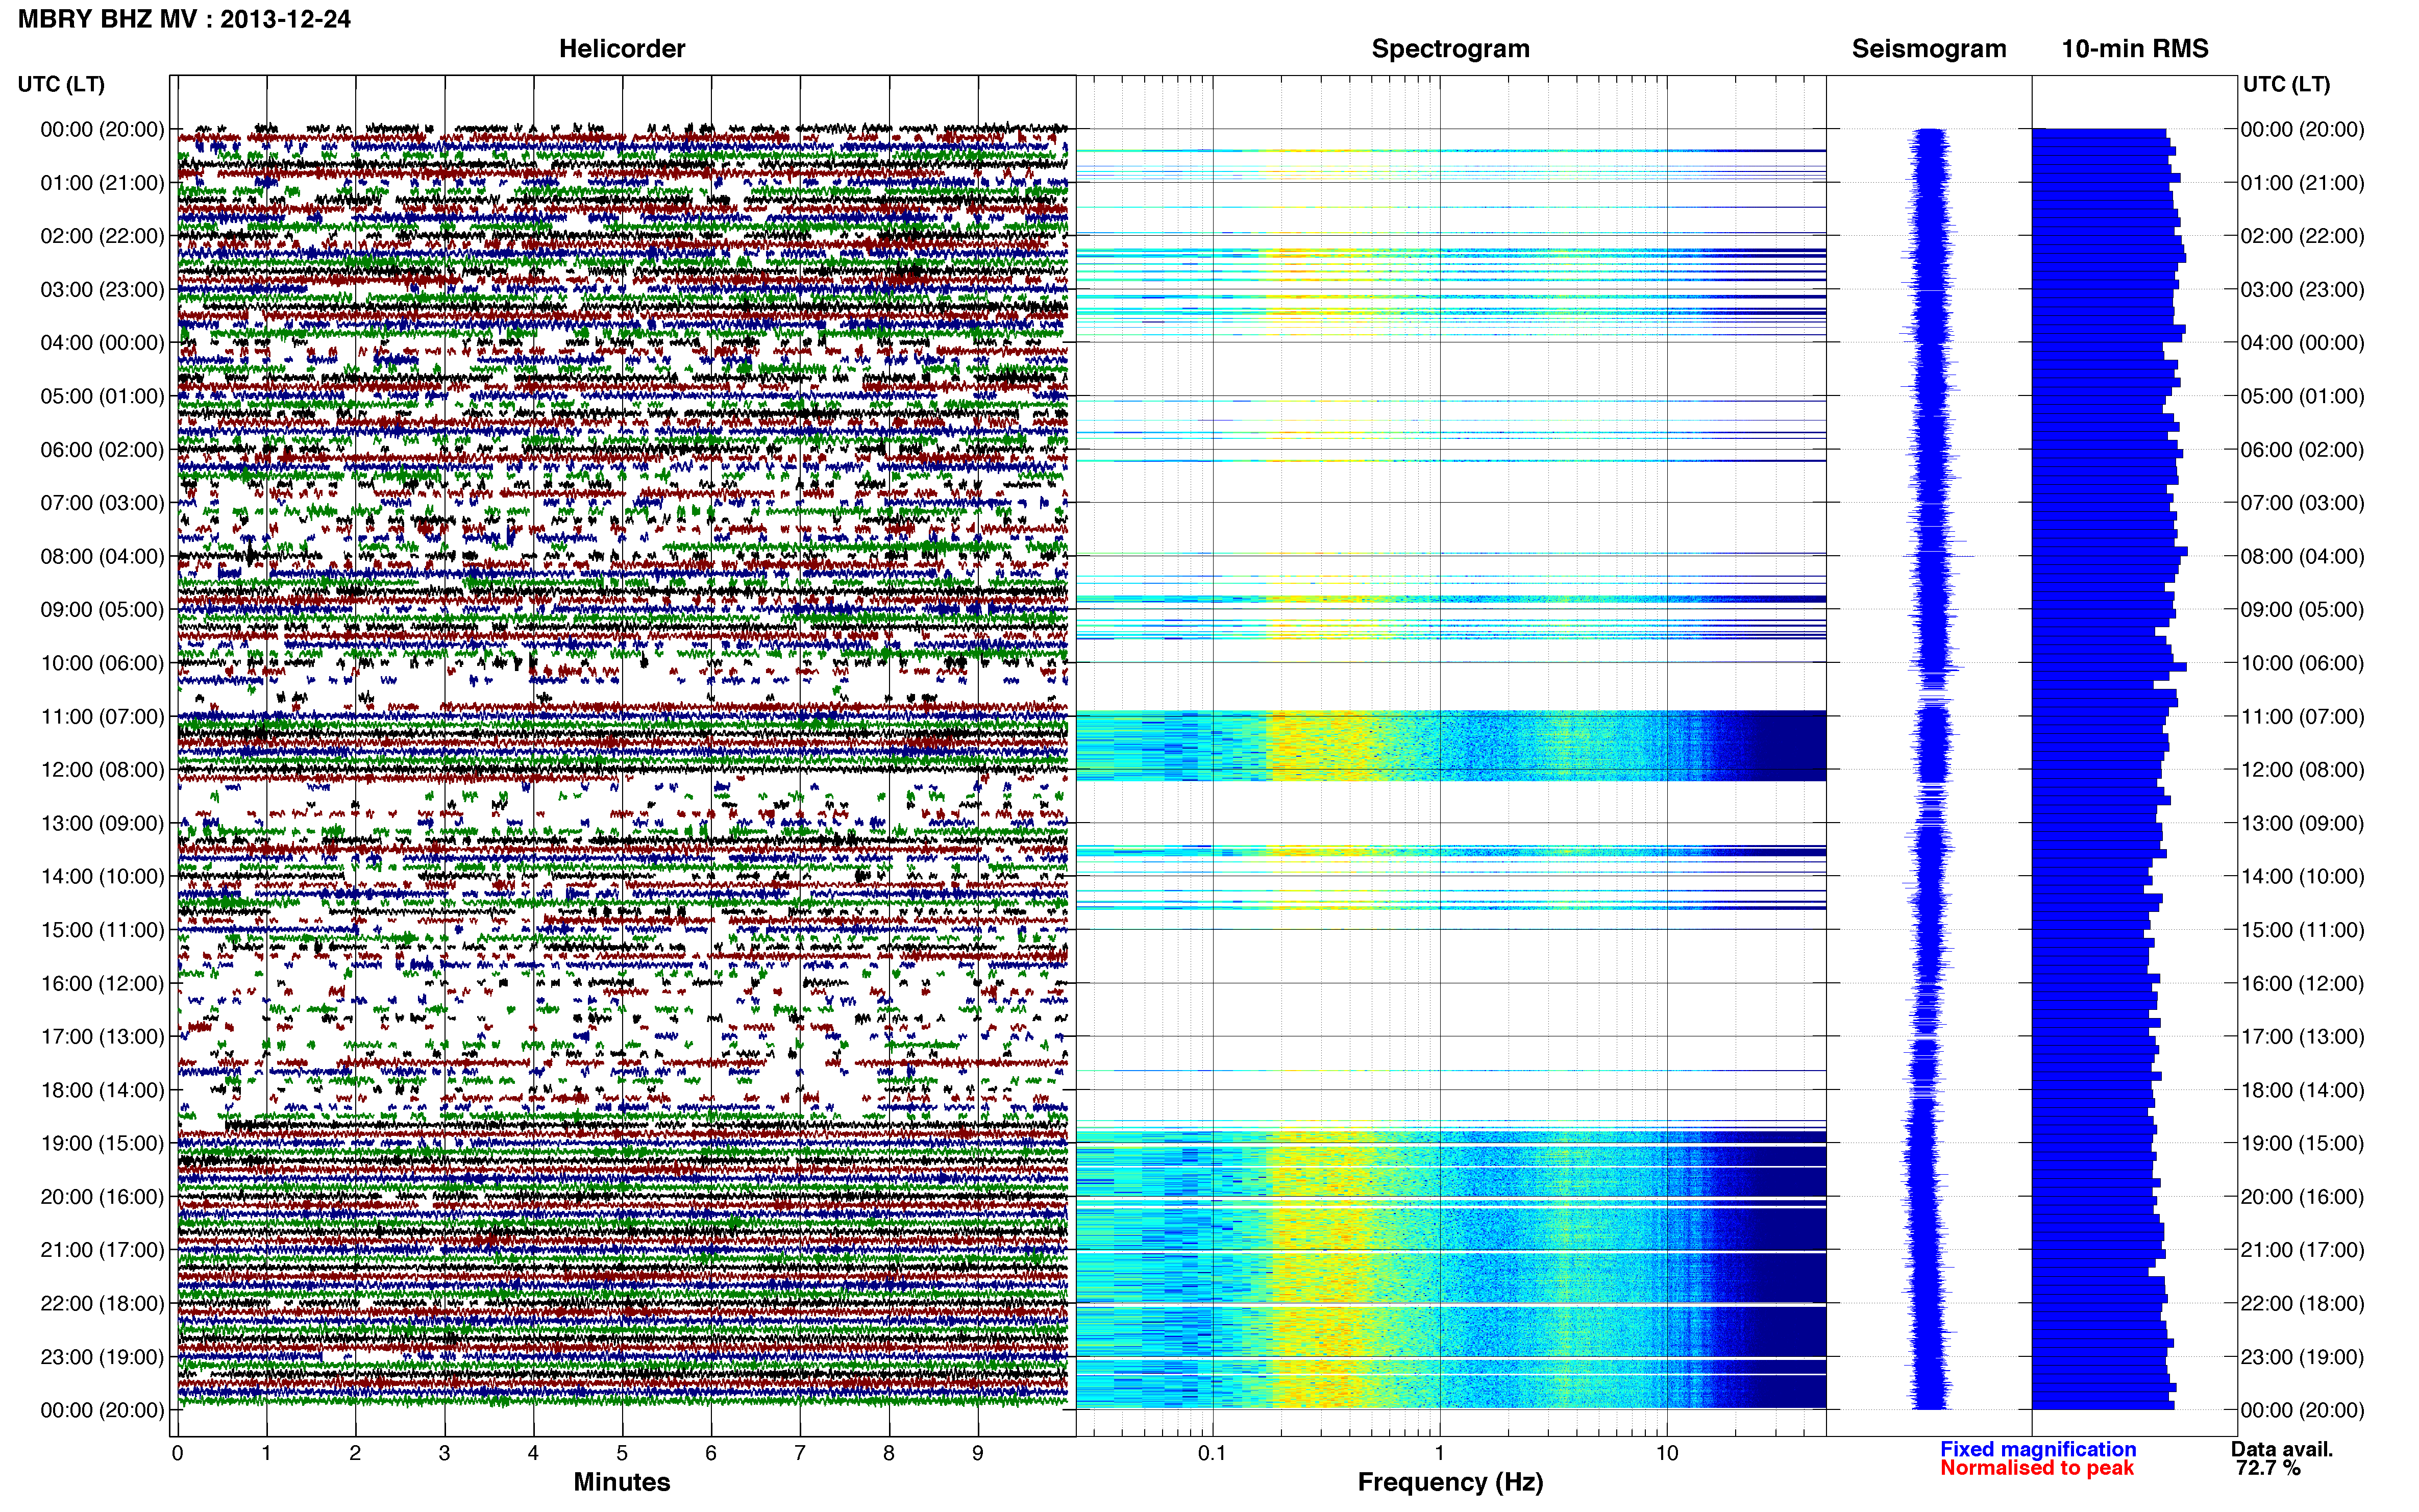Click the 'Minutes' x-axis label
2419x1512 pixels.
622,1482
